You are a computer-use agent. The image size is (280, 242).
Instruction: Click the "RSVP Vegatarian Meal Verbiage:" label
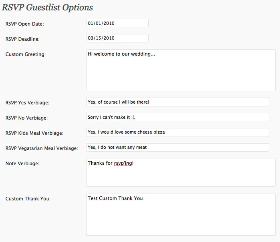(42, 148)
